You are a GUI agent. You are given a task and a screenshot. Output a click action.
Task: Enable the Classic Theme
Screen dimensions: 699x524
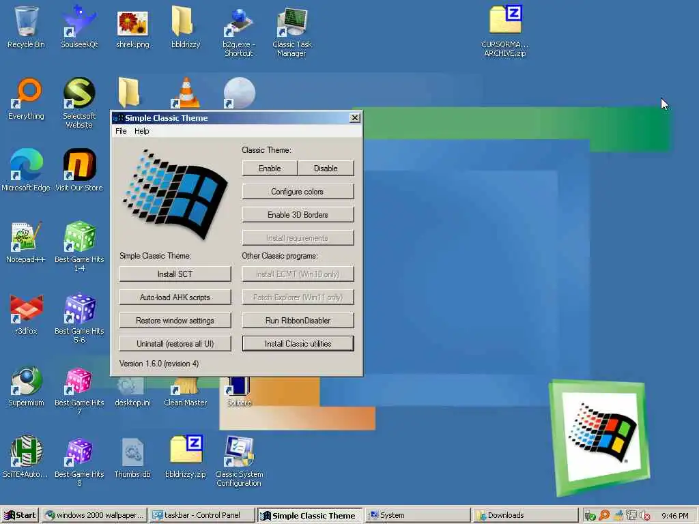[270, 169]
